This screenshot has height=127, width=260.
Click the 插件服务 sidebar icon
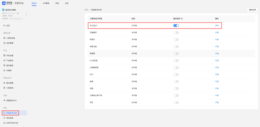(4, 65)
